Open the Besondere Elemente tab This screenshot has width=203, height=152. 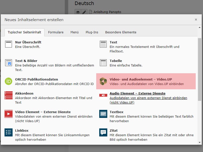[121, 32]
